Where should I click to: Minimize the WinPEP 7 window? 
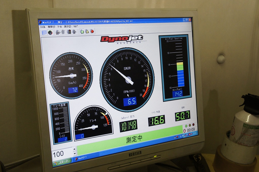[184, 20]
